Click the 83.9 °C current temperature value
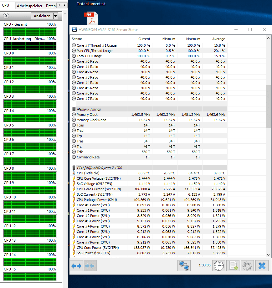The image size is (272, 288). point(144,173)
